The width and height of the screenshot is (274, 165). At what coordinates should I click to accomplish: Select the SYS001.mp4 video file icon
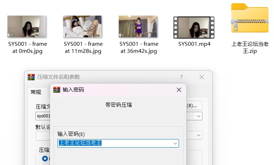[x=194, y=27]
